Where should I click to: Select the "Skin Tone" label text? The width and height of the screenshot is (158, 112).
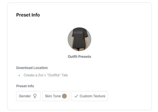(x=53, y=96)
